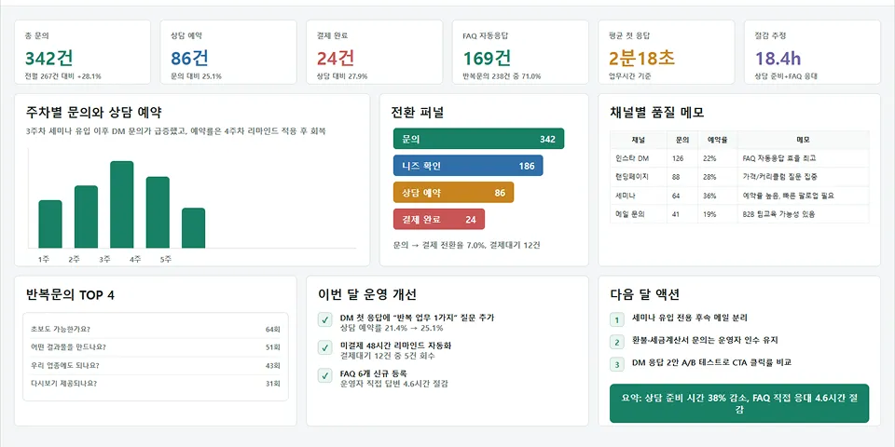Click the 반복문의 TOP 4 heading

(70, 295)
